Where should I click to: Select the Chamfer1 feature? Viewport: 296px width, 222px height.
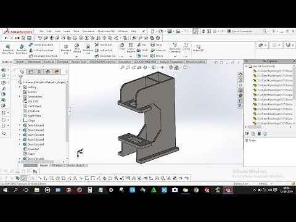pos(31,149)
